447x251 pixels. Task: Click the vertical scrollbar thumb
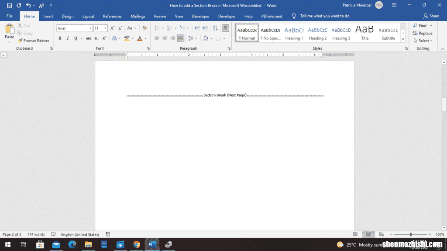444,104
